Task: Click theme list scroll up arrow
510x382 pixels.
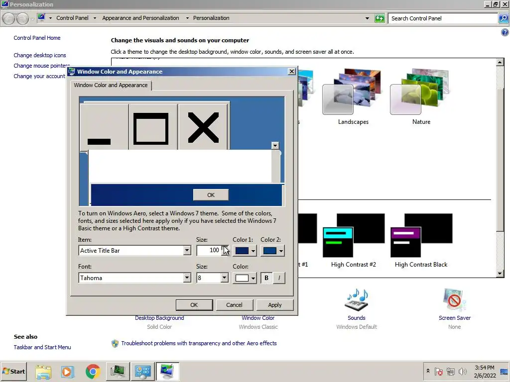Action: pos(500,62)
